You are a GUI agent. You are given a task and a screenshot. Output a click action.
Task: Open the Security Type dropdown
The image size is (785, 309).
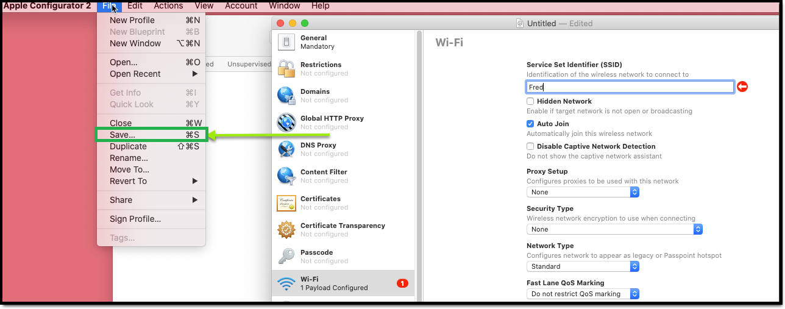[614, 229]
